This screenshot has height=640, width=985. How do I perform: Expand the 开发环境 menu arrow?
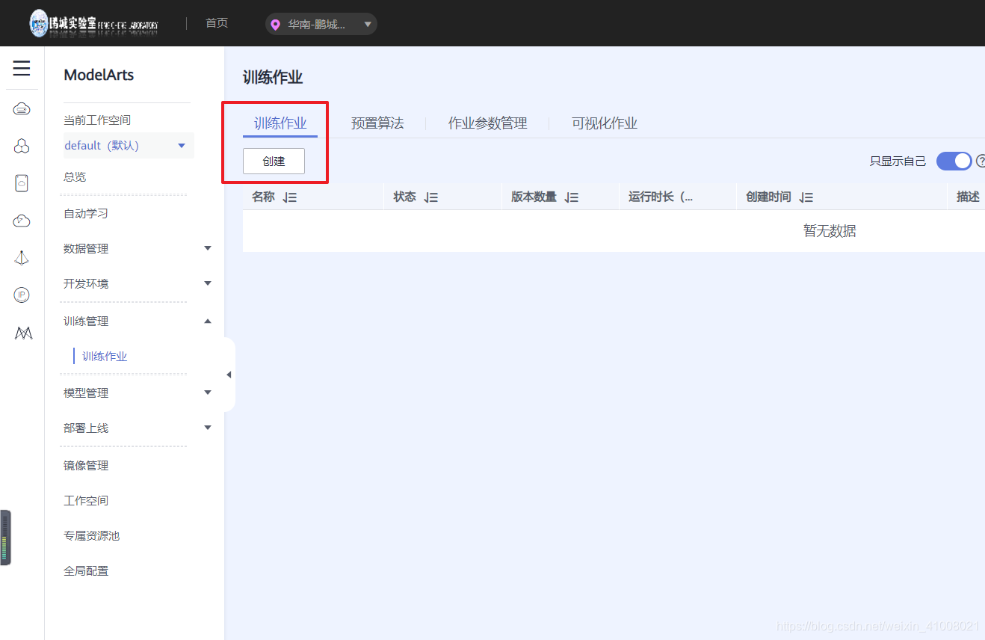coord(208,283)
